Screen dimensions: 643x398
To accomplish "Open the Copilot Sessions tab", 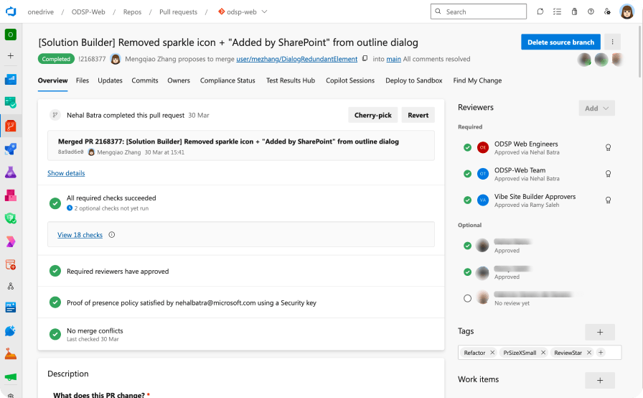I will tap(350, 80).
